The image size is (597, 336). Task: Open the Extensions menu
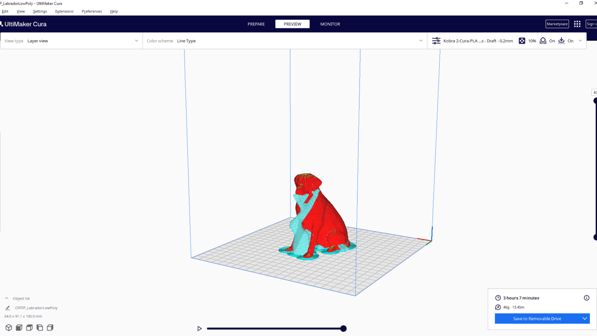tap(64, 11)
